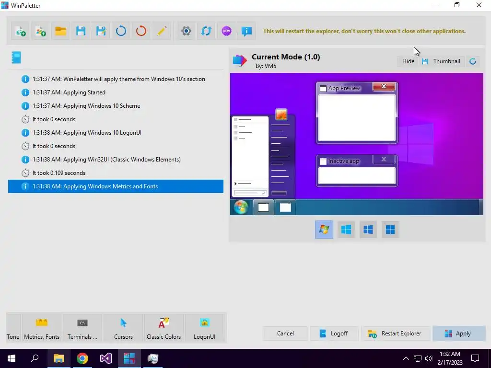Open the Metrics, Fonts section
The height and width of the screenshot is (368, 491).
point(42,328)
